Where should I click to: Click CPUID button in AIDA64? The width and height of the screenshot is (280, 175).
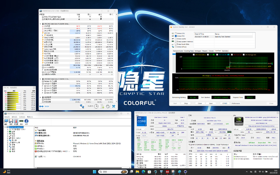pos(225,104)
